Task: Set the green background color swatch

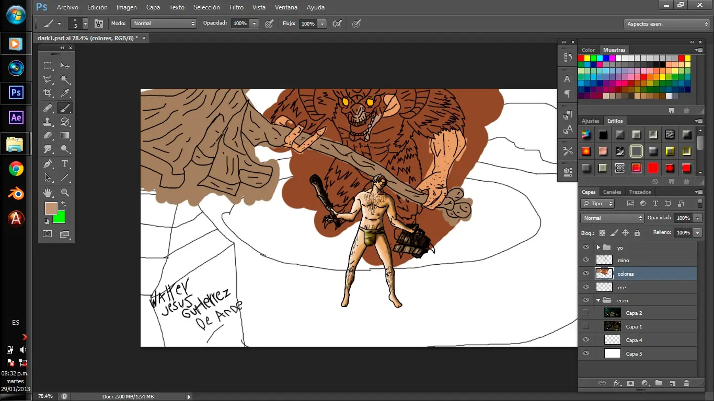Action: tap(61, 218)
